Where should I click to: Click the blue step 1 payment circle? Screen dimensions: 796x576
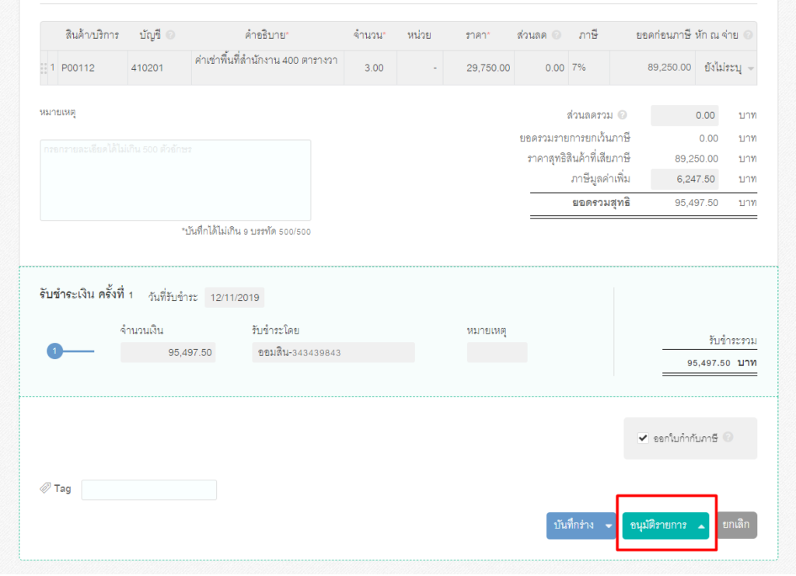click(x=54, y=352)
